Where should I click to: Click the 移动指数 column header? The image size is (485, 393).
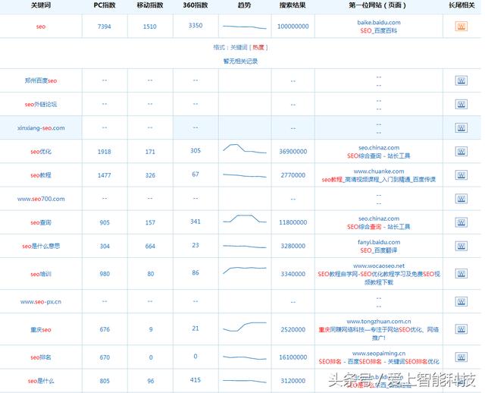(150, 5)
